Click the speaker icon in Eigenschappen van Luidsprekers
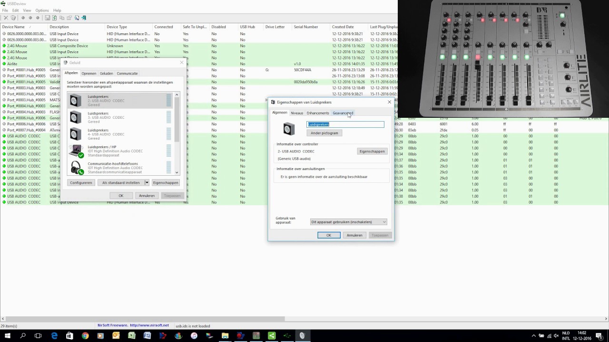609x342 pixels. [289, 129]
